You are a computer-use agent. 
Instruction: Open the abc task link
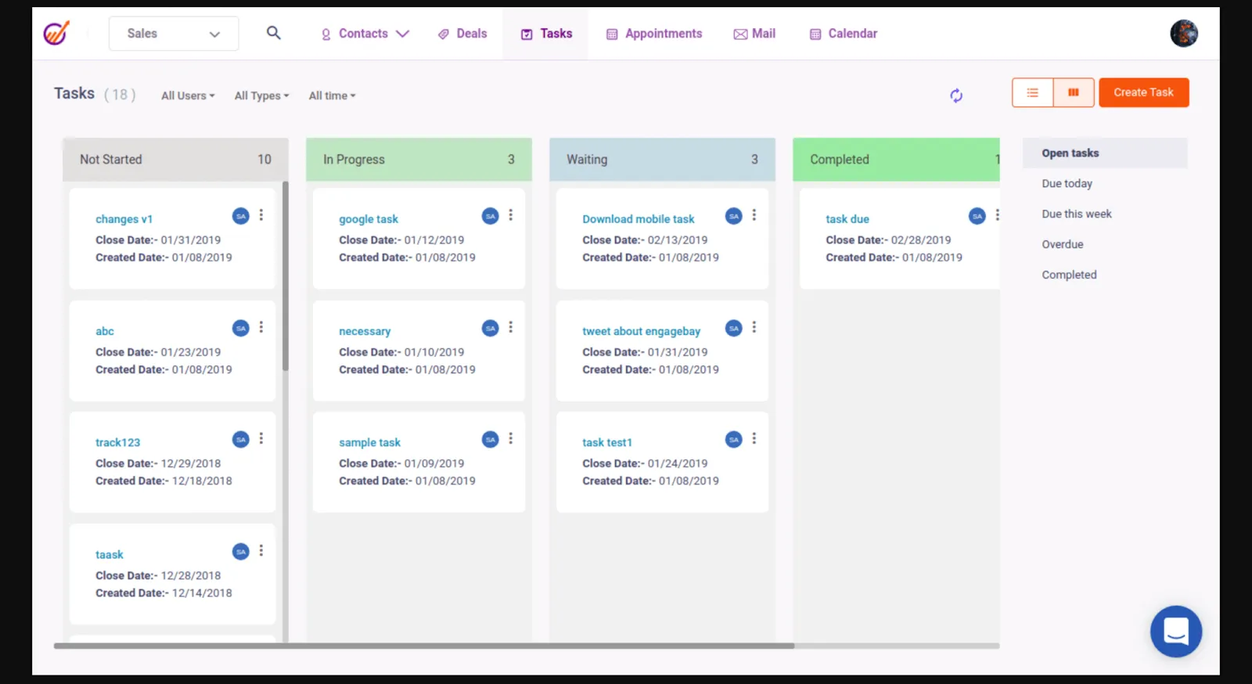coord(105,331)
